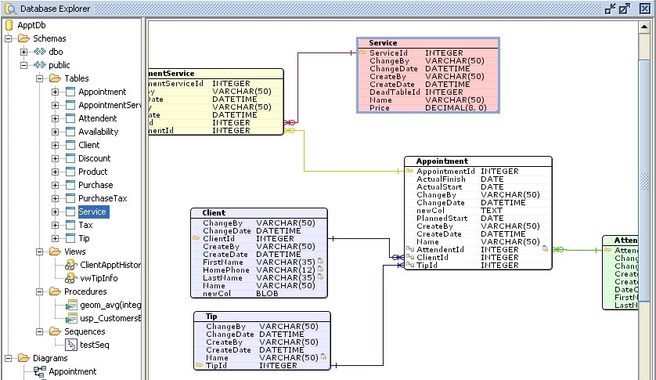Click the AttendentId foreign key icon
The image size is (656, 380).
point(410,249)
